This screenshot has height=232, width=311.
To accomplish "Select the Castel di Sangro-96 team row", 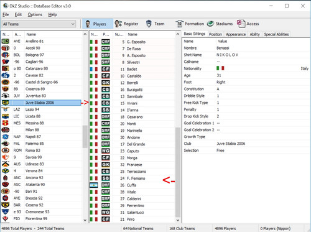I will coord(41,82).
